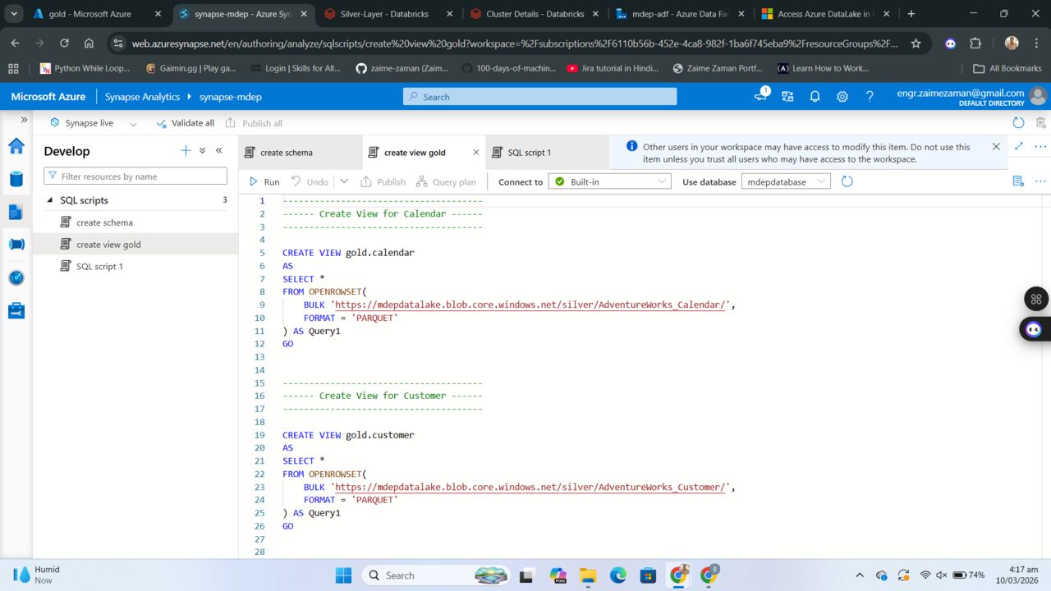Open the notifications bell
Image resolution: width=1051 pixels, height=591 pixels.
[x=815, y=97]
